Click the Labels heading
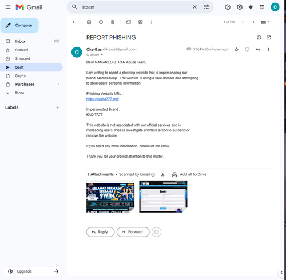Image resolution: width=286 pixels, height=280 pixels. click(x=12, y=107)
